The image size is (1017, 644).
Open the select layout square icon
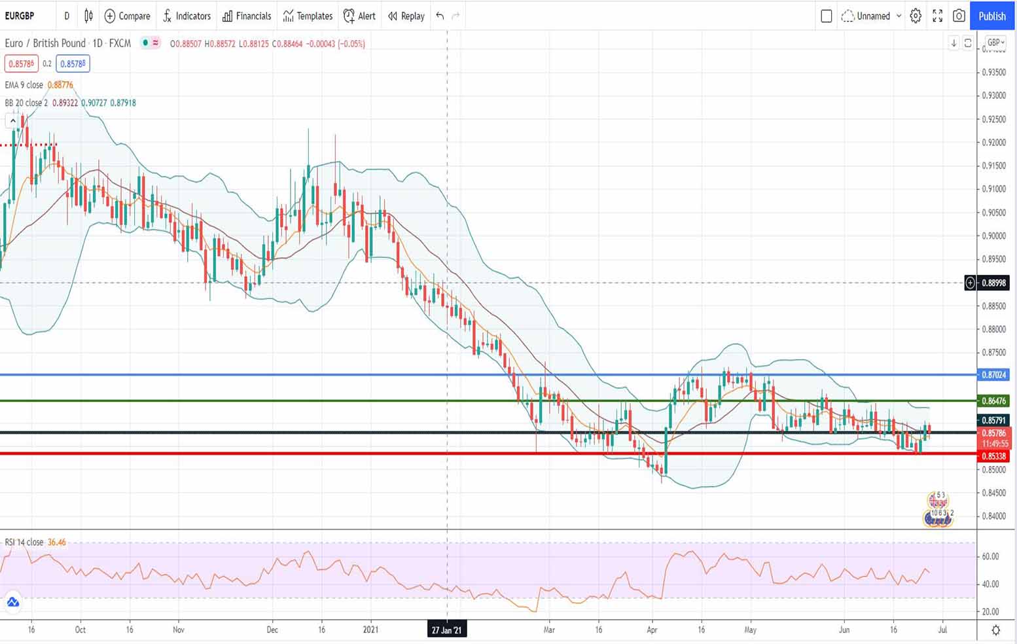click(x=826, y=16)
